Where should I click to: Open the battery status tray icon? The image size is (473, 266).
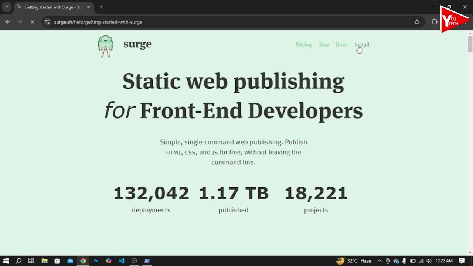coord(413,261)
